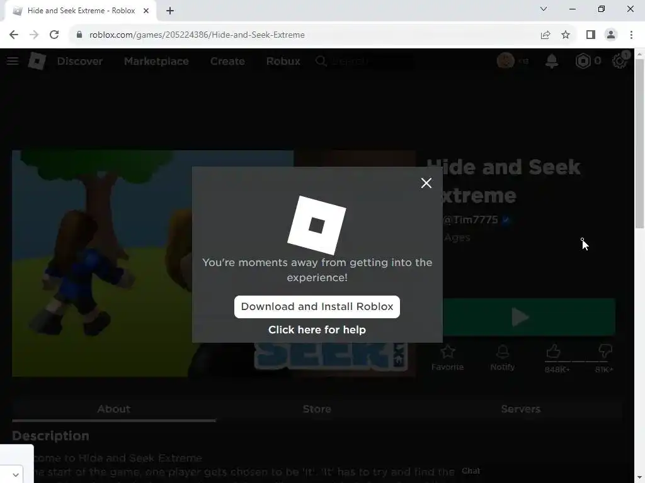Click the page vertical scrollbar
Viewport: 645px width, 483px height.
click(639, 144)
